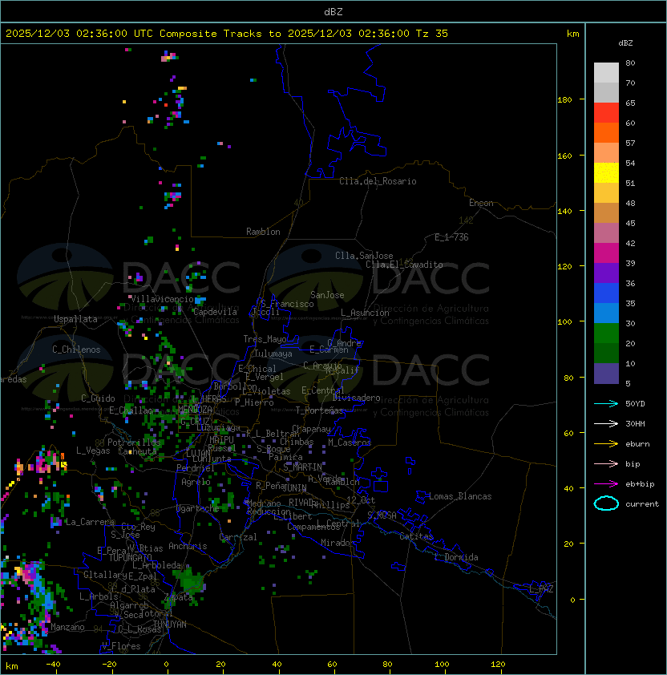Click the 'Villavicencio' map label
667x675 pixels.
tap(163, 299)
